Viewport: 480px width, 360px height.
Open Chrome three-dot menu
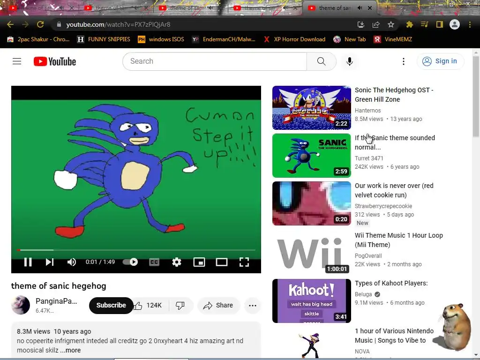coord(470,24)
